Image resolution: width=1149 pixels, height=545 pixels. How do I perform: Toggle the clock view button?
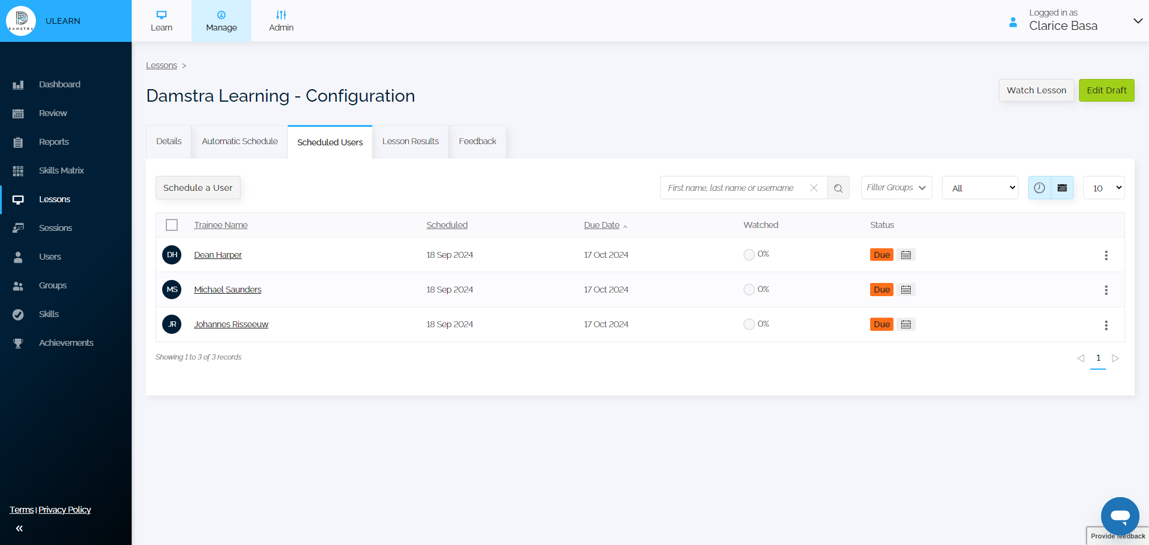(1039, 188)
